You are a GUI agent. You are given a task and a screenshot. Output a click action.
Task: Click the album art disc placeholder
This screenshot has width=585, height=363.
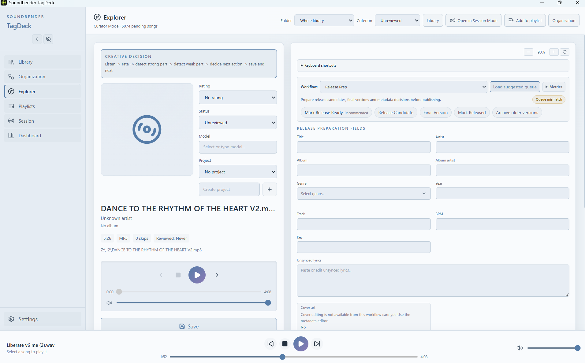[147, 129]
